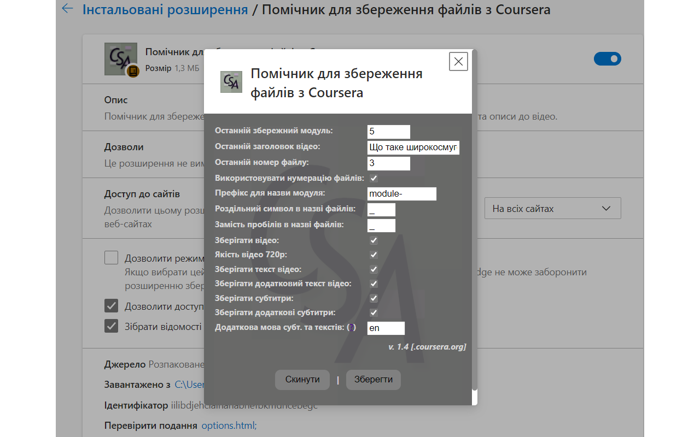700x437 pixels.
Task: Click the module prefix 'module-' field
Action: 402,194
